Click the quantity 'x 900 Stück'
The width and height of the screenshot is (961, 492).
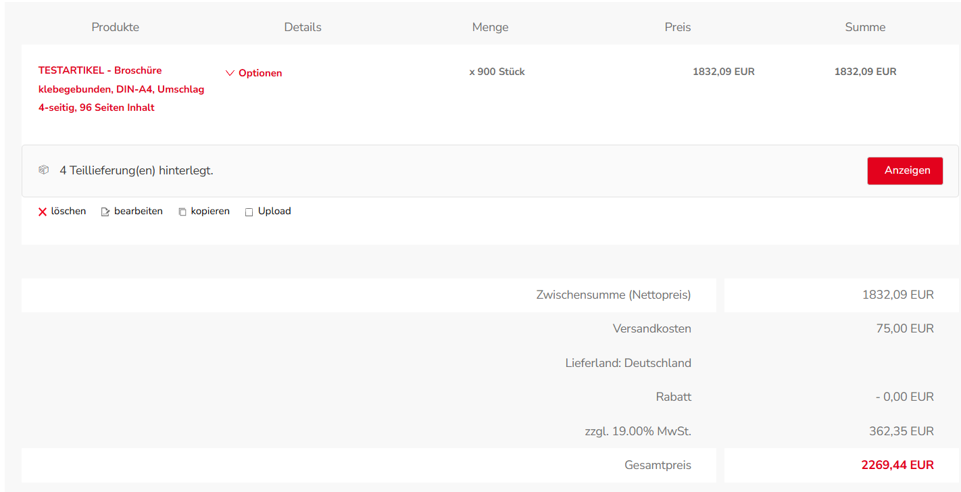[x=497, y=72]
